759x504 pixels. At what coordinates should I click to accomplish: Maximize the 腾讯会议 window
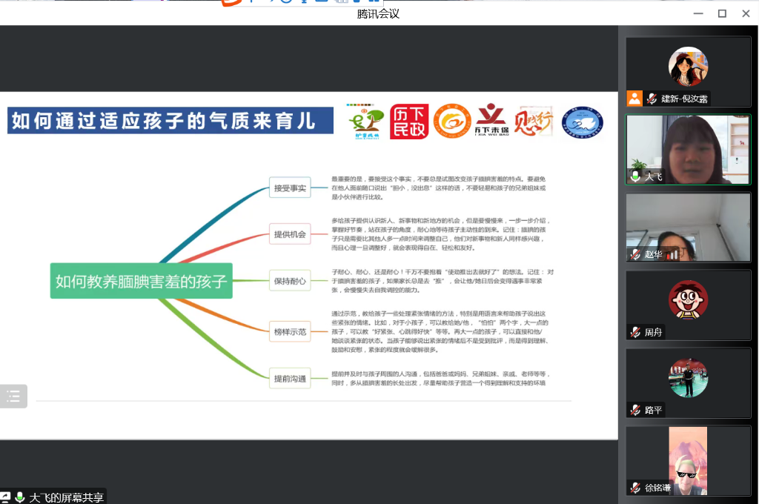(722, 13)
